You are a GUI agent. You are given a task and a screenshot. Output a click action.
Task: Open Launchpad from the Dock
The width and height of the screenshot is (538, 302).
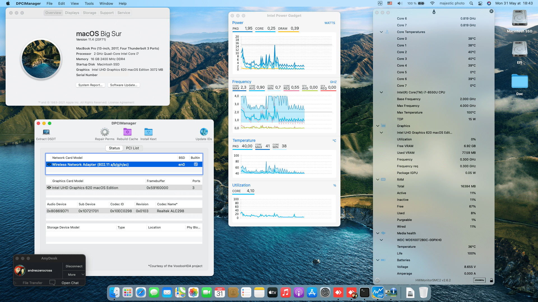(127, 293)
